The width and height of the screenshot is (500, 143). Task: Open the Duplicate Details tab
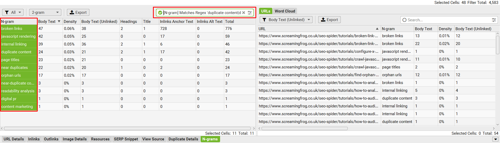[x=183, y=139]
